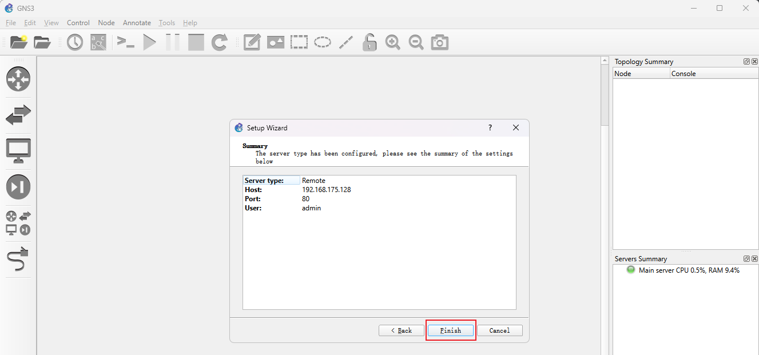Stop all nodes with the stop icon
The height and width of the screenshot is (355, 759).
196,42
